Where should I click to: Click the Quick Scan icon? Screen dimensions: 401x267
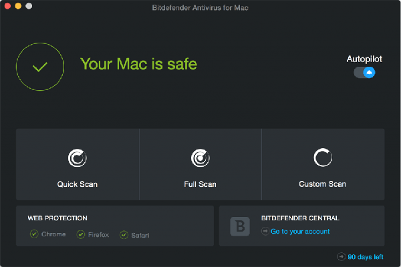(x=78, y=158)
